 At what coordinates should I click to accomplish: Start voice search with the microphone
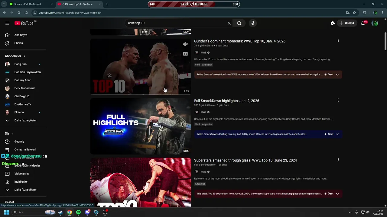(253, 23)
